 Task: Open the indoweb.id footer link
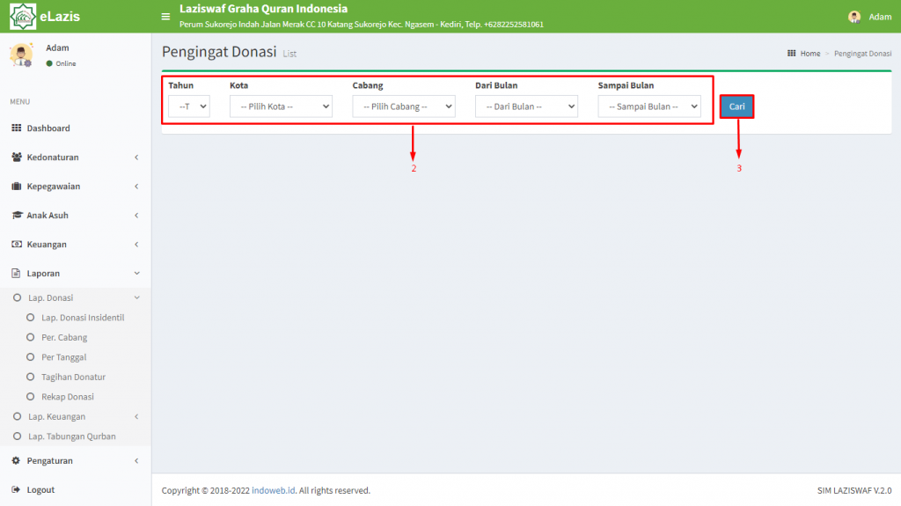[x=274, y=490]
